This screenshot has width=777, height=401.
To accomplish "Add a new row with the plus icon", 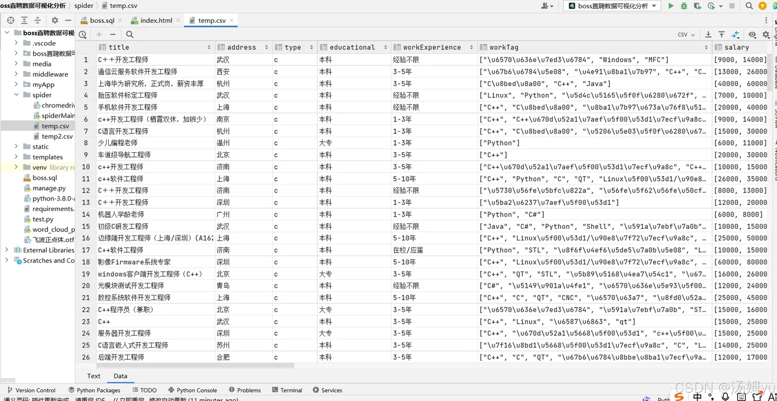I will (99, 34).
